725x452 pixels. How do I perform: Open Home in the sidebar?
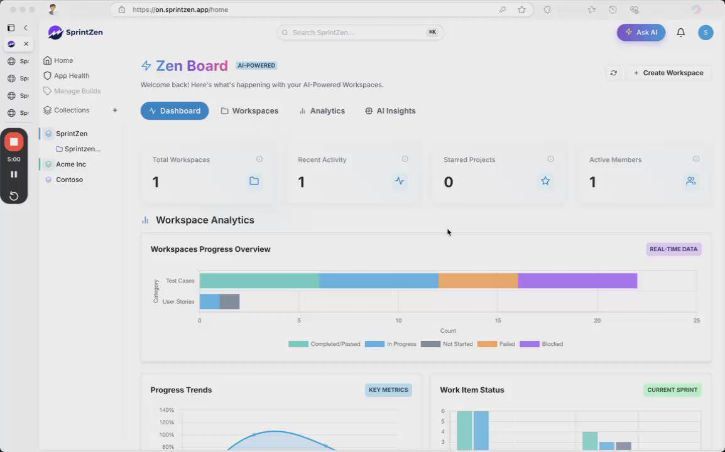[58, 60]
